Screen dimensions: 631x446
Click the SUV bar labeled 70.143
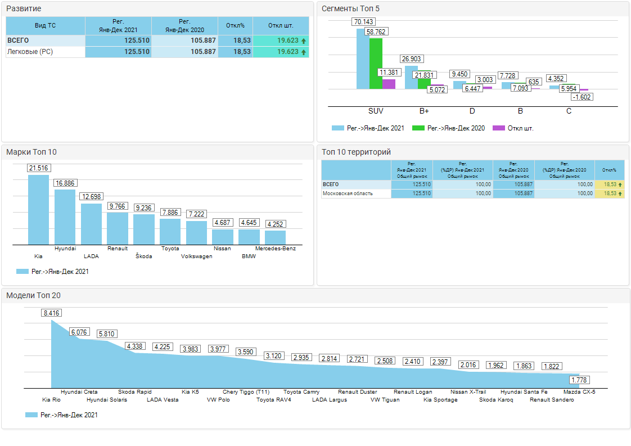coord(363,59)
